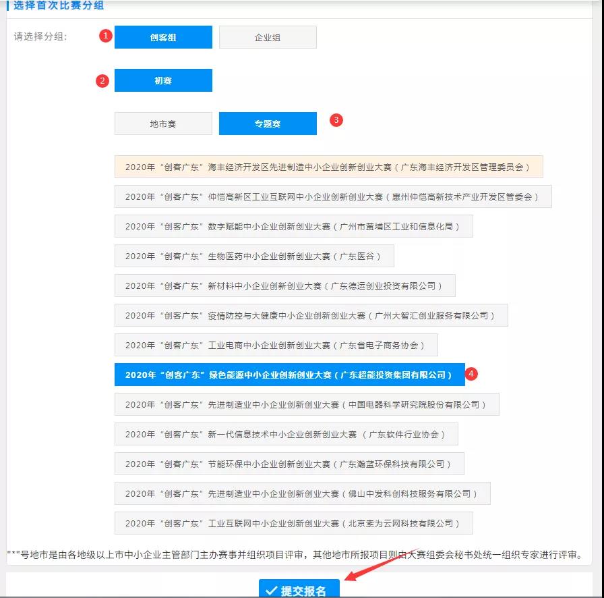Viewport: 604px width, 598px height.
Task: Pick 先进制造业 competition by 中国电器科学研究院
Action: tap(307, 405)
